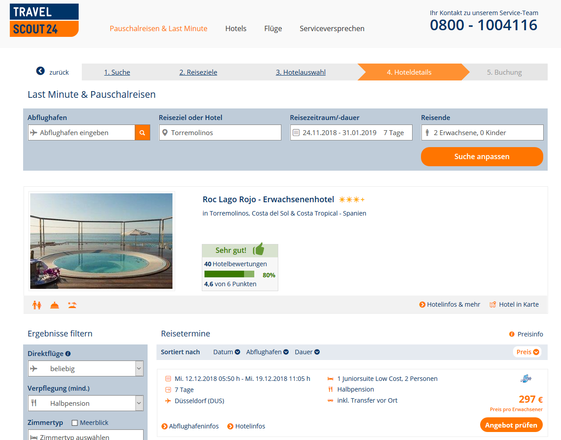The image size is (561, 440).
Task: Click the adults-only couple amenity icon
Action: tap(37, 305)
